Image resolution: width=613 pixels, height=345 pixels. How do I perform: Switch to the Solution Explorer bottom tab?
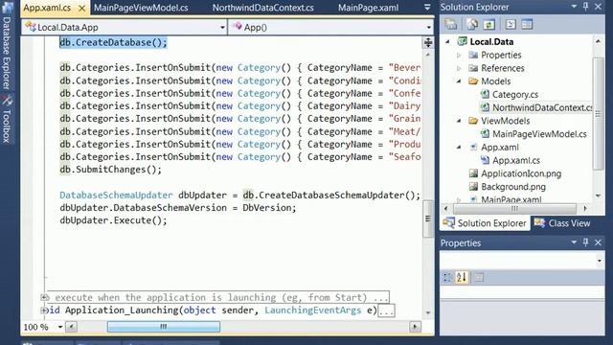coord(485,223)
